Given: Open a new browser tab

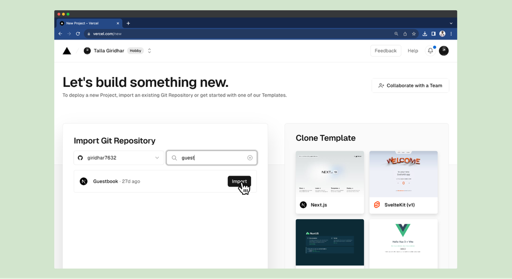Looking at the screenshot, I should pos(128,23).
